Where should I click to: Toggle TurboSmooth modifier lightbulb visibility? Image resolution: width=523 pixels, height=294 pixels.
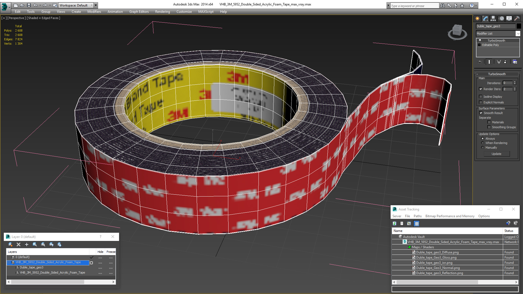(480, 40)
